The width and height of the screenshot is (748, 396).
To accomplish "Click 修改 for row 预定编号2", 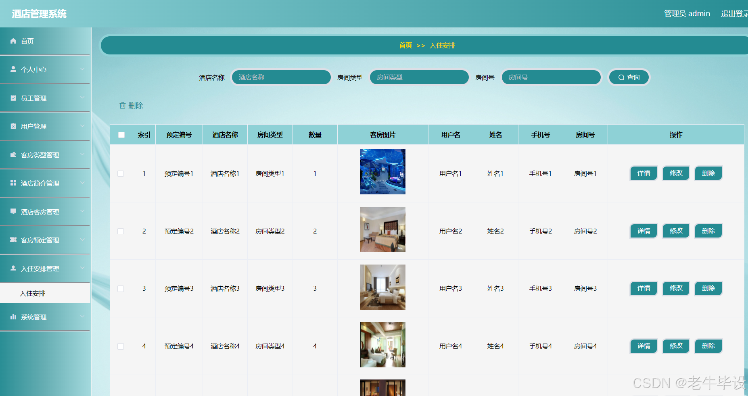I will (676, 231).
